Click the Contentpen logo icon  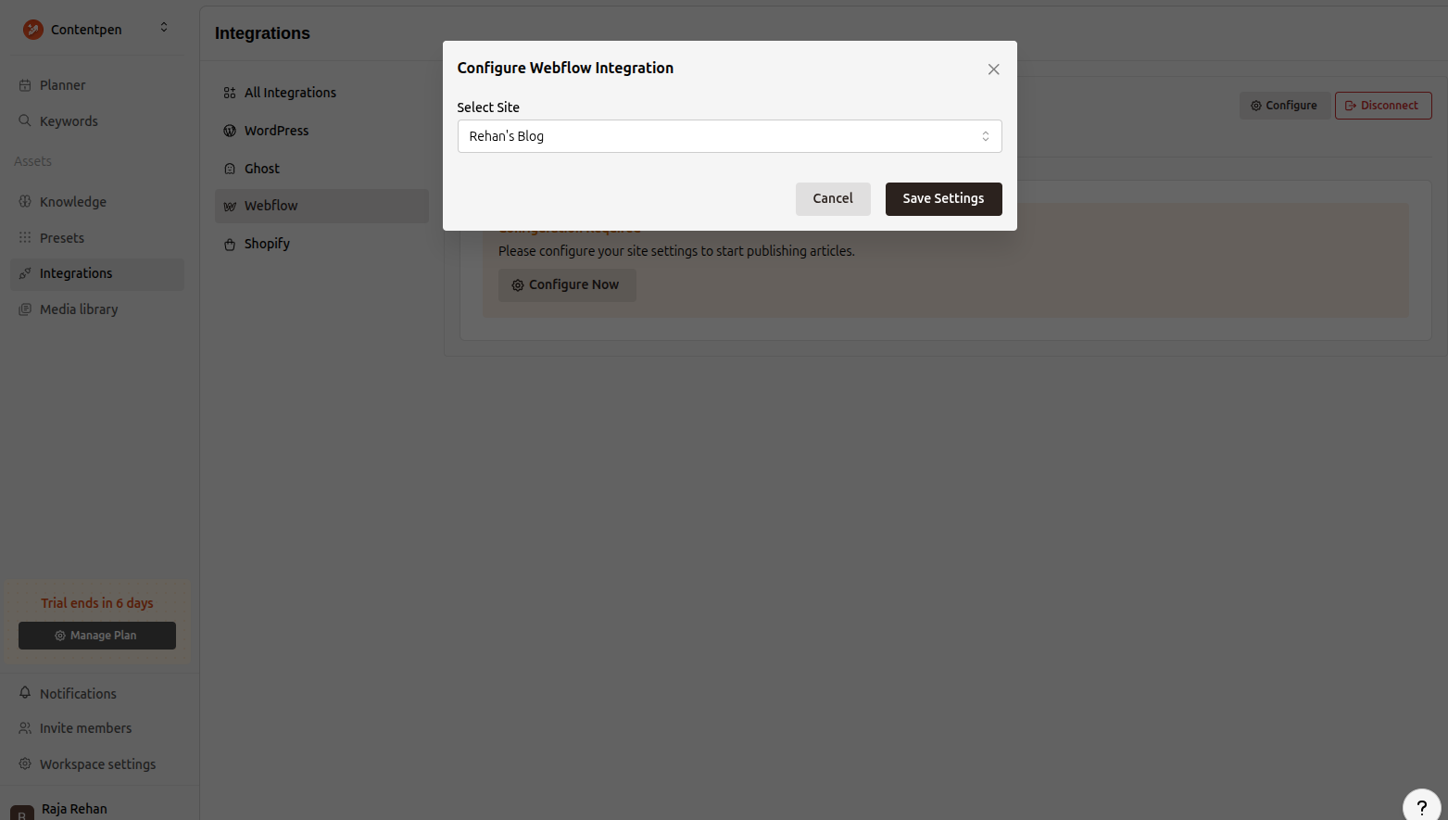click(33, 30)
